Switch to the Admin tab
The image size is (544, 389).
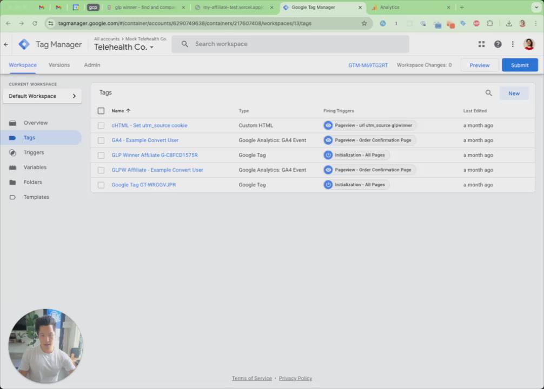pos(92,65)
